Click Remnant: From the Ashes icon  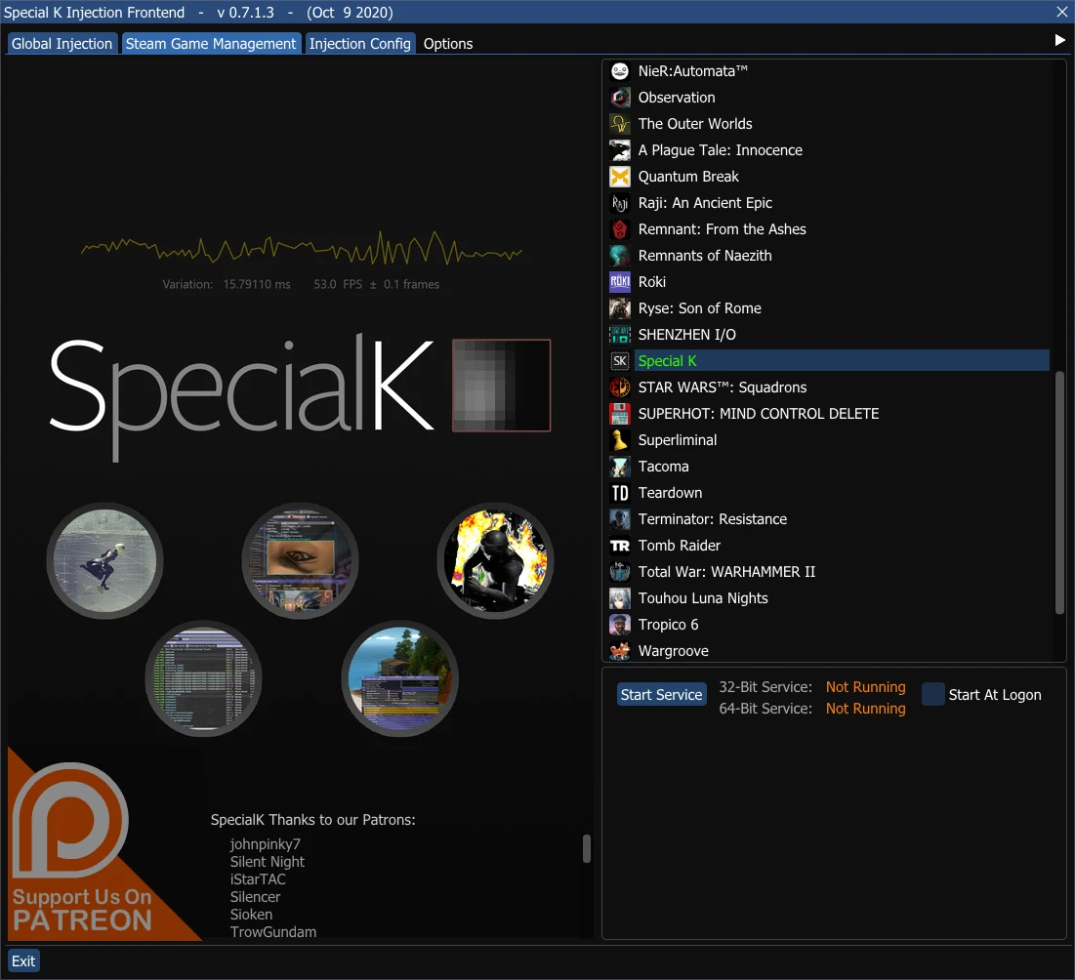[x=620, y=229]
